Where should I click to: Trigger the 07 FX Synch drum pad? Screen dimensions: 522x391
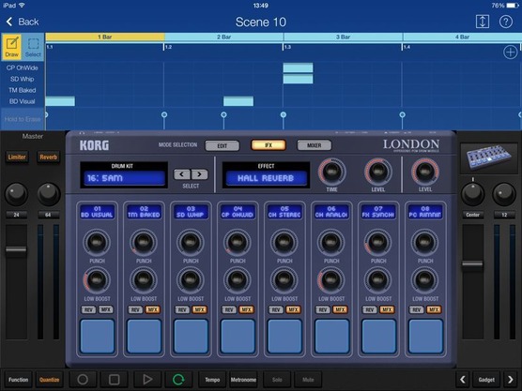(x=378, y=336)
